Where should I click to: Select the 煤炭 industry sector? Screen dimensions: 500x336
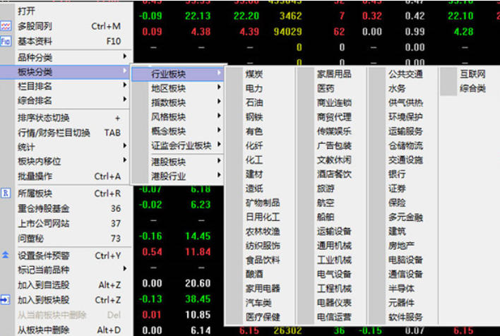[x=254, y=73]
